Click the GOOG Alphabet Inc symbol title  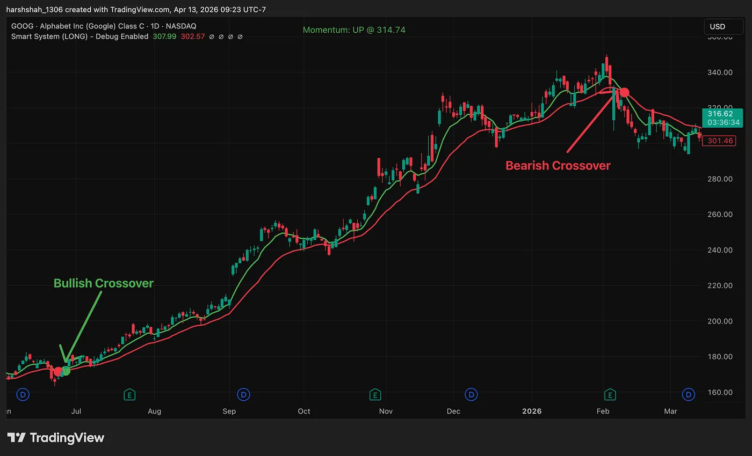pos(104,26)
